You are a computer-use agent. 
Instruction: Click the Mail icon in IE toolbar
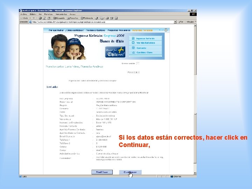coord(101,18)
